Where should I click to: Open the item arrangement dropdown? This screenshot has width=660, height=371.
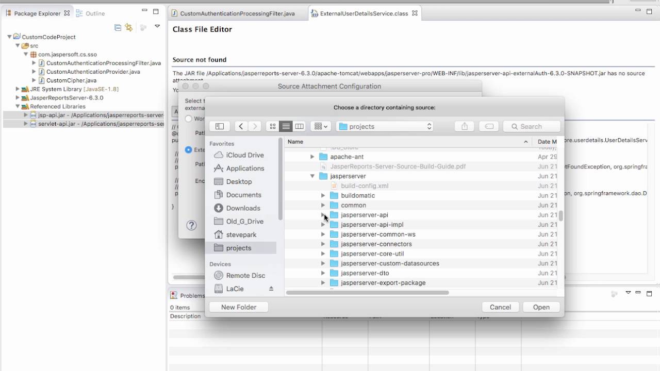click(321, 126)
